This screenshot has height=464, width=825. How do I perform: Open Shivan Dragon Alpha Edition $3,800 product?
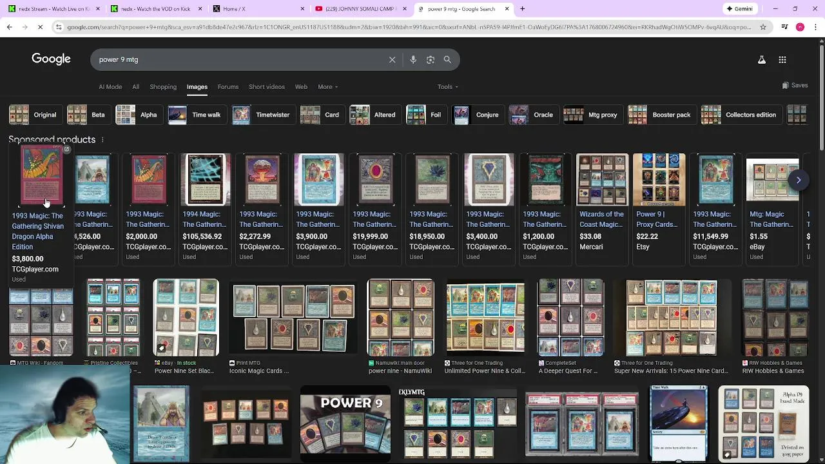[40, 215]
